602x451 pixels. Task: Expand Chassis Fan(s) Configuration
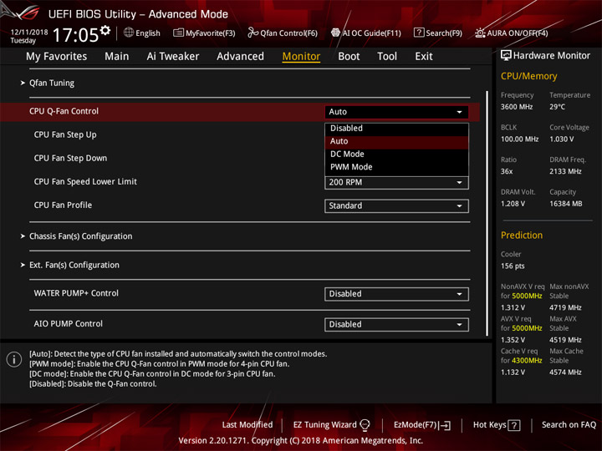click(80, 236)
